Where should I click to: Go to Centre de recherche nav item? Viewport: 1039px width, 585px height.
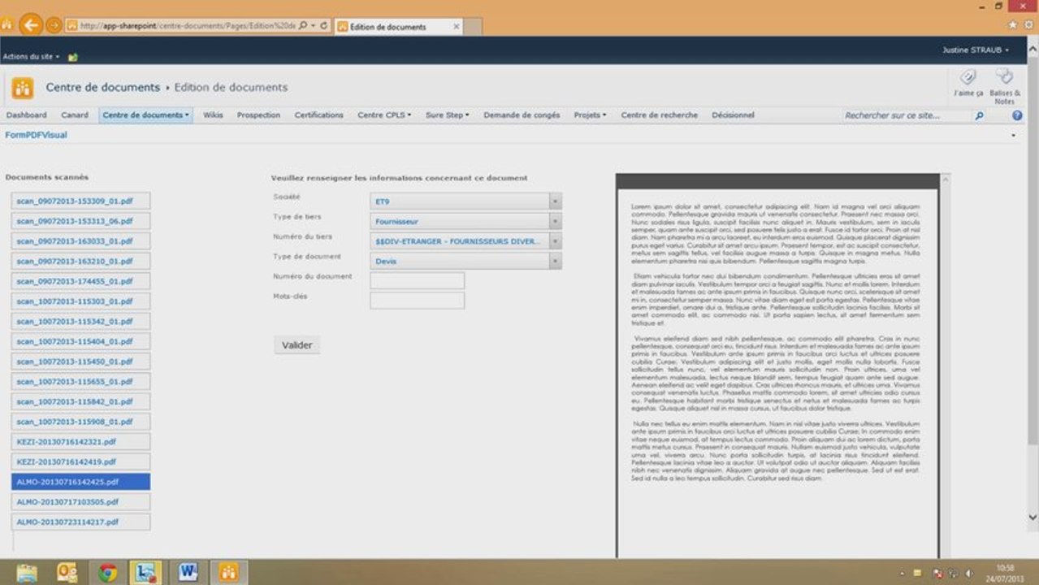659,115
